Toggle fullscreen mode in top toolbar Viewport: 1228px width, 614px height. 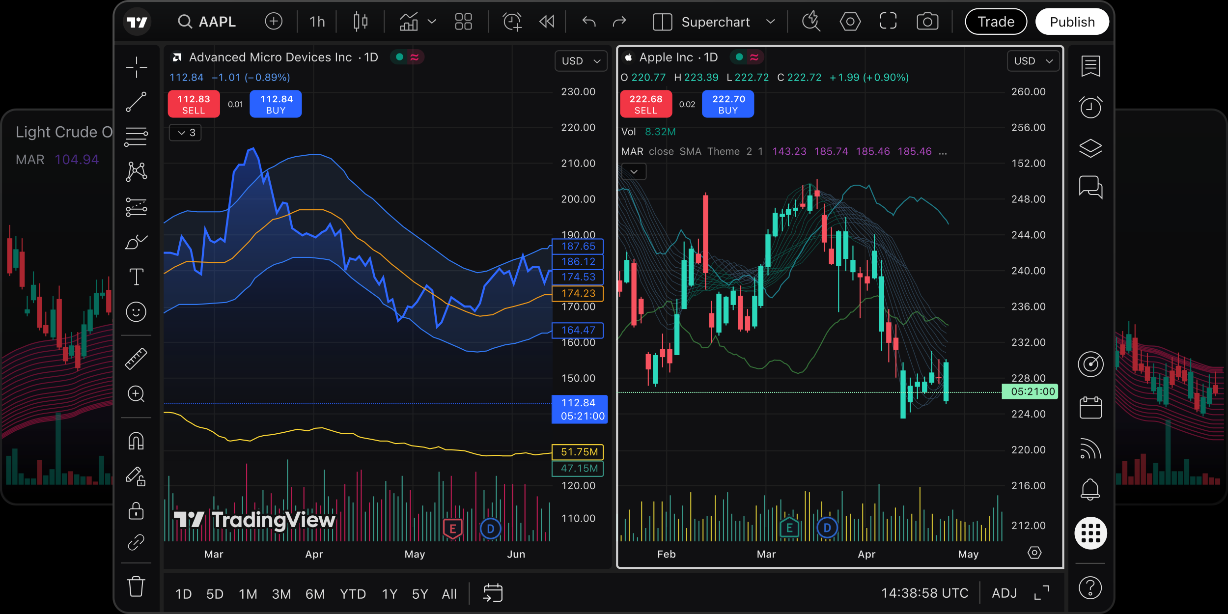tap(888, 22)
